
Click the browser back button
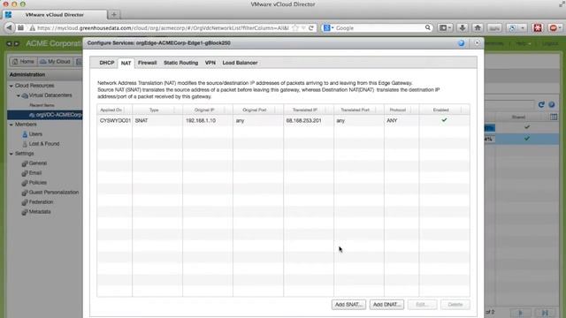[9, 27]
